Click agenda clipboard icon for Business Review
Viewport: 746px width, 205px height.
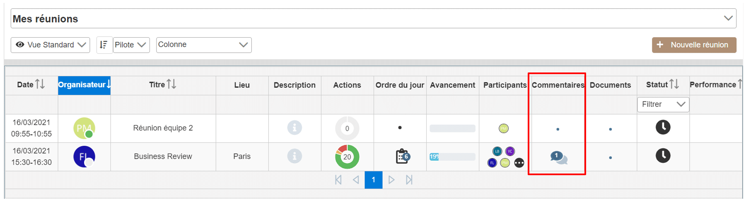[402, 157]
